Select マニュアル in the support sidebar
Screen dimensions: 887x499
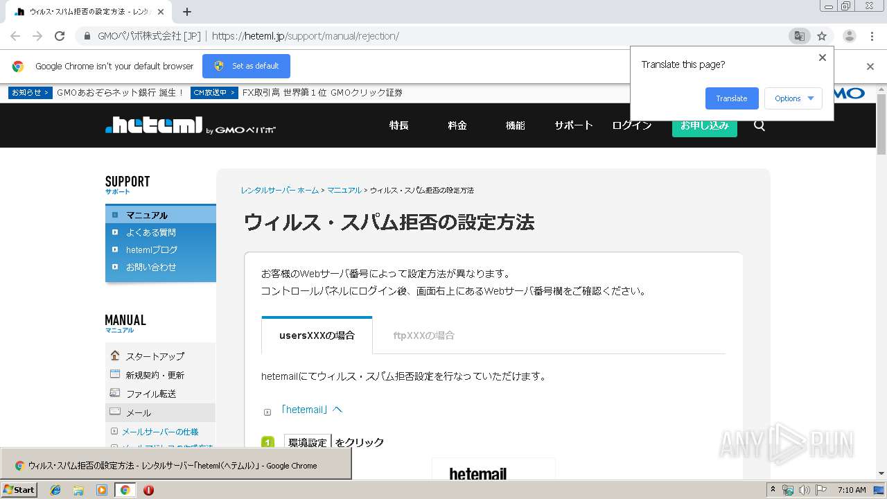pos(161,215)
